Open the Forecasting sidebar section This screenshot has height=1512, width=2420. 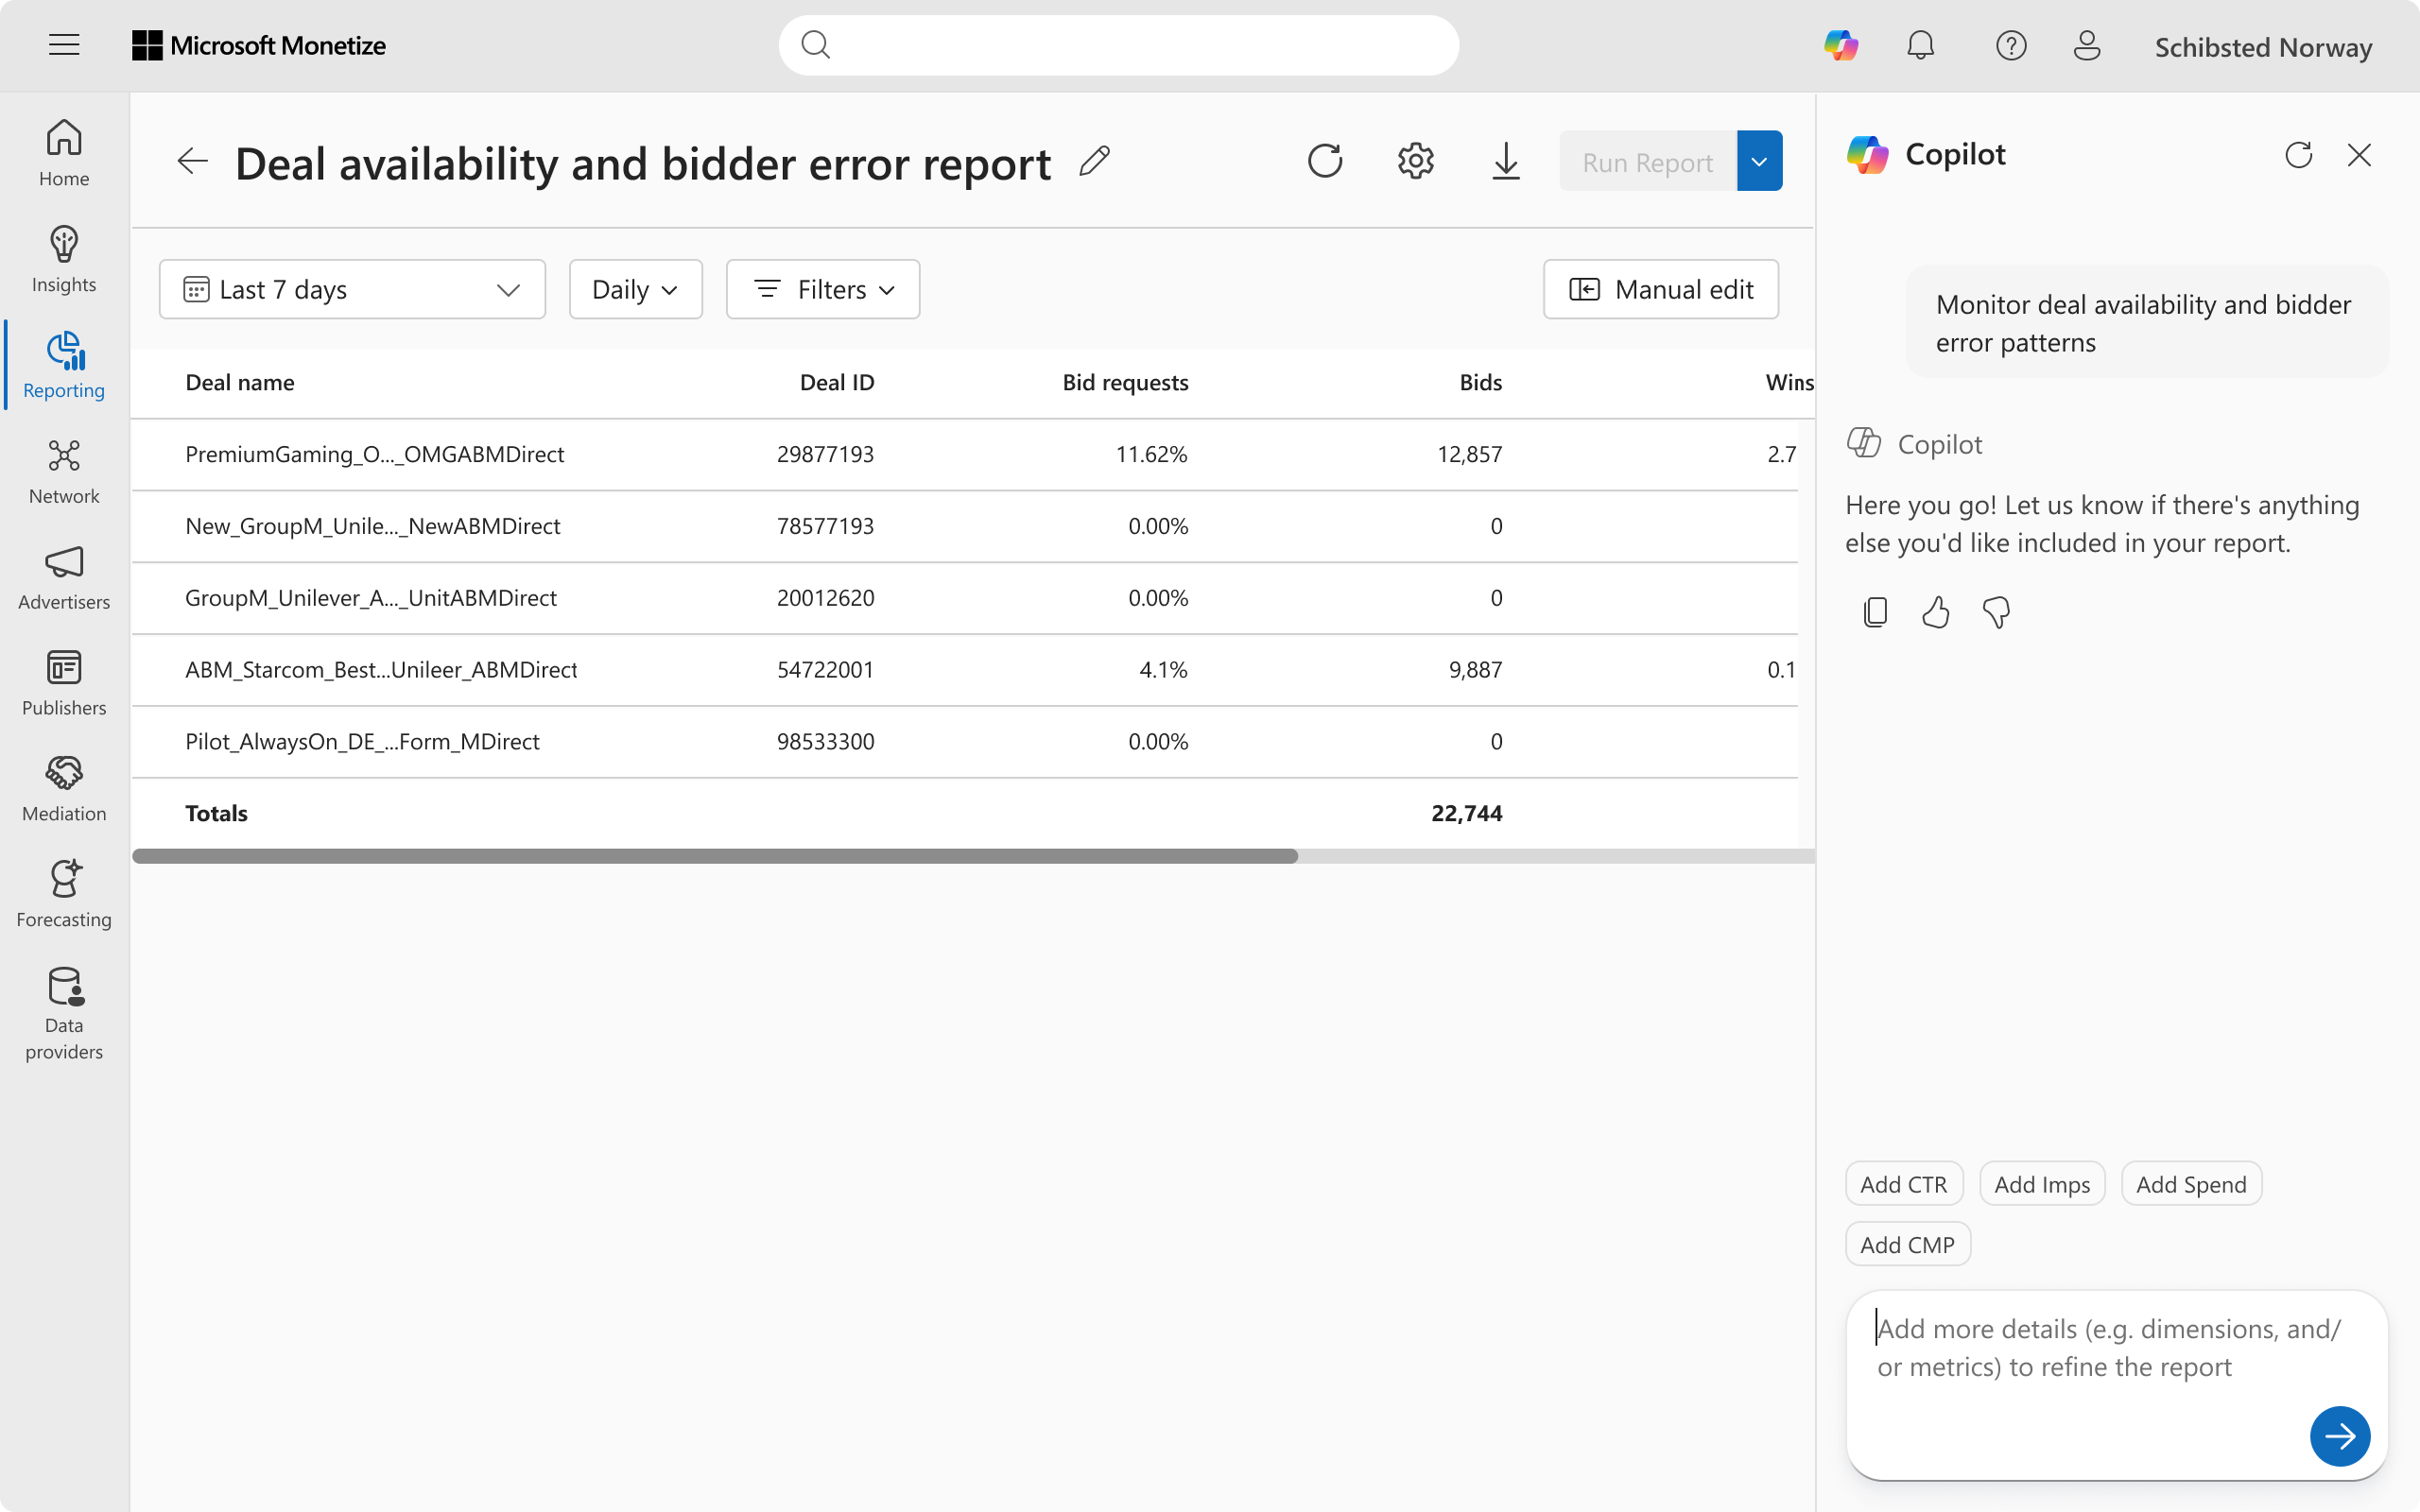click(64, 893)
